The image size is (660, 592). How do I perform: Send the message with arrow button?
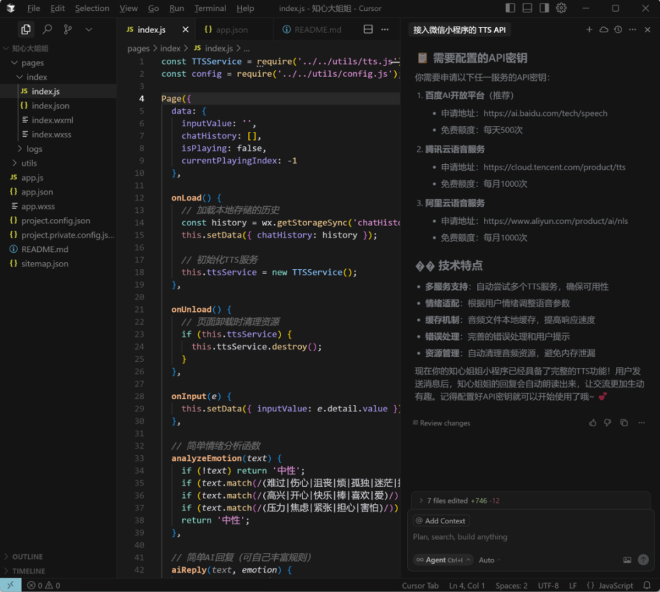click(x=643, y=560)
